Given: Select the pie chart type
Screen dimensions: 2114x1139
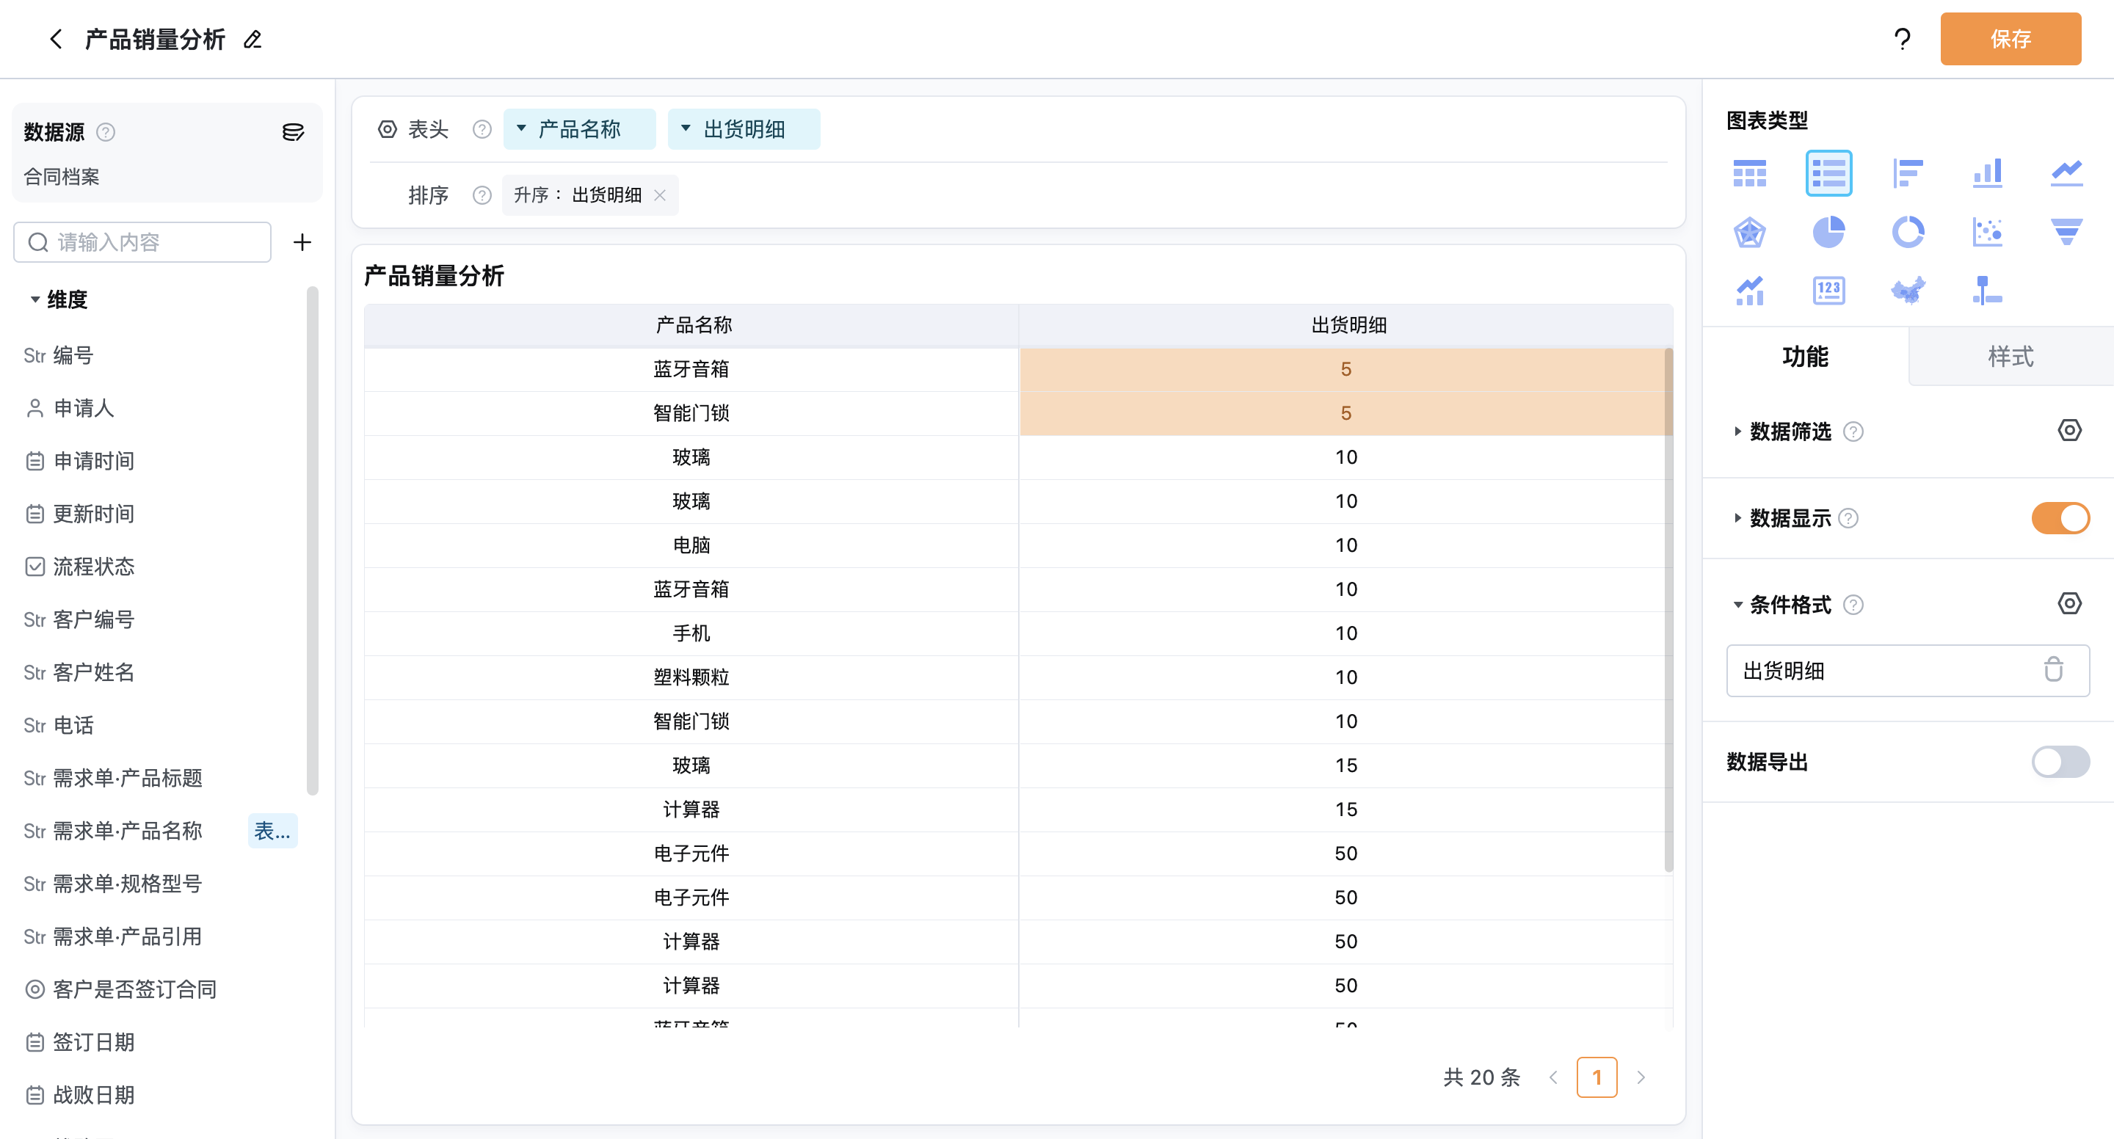Looking at the screenshot, I should coord(1828,232).
